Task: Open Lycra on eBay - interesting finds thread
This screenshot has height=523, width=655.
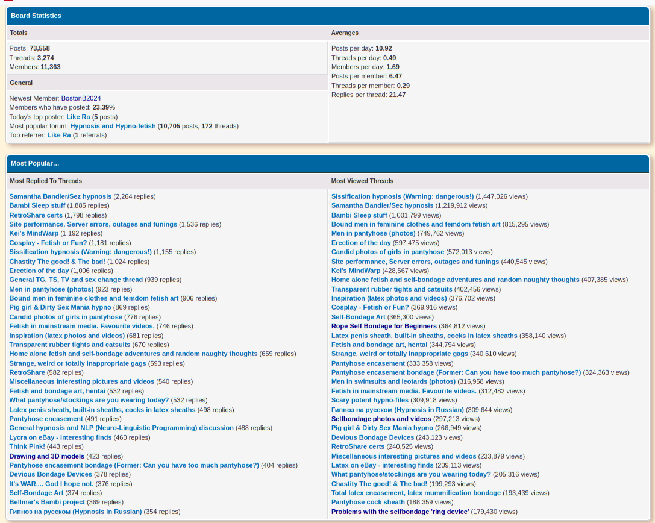Action: [x=60, y=437]
